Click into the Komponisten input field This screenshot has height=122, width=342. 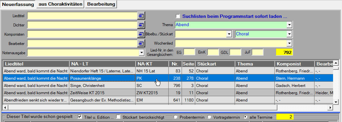click(83, 34)
